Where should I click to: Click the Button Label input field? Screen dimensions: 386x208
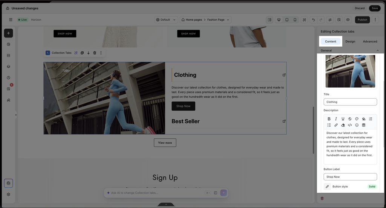pyautogui.click(x=350, y=177)
